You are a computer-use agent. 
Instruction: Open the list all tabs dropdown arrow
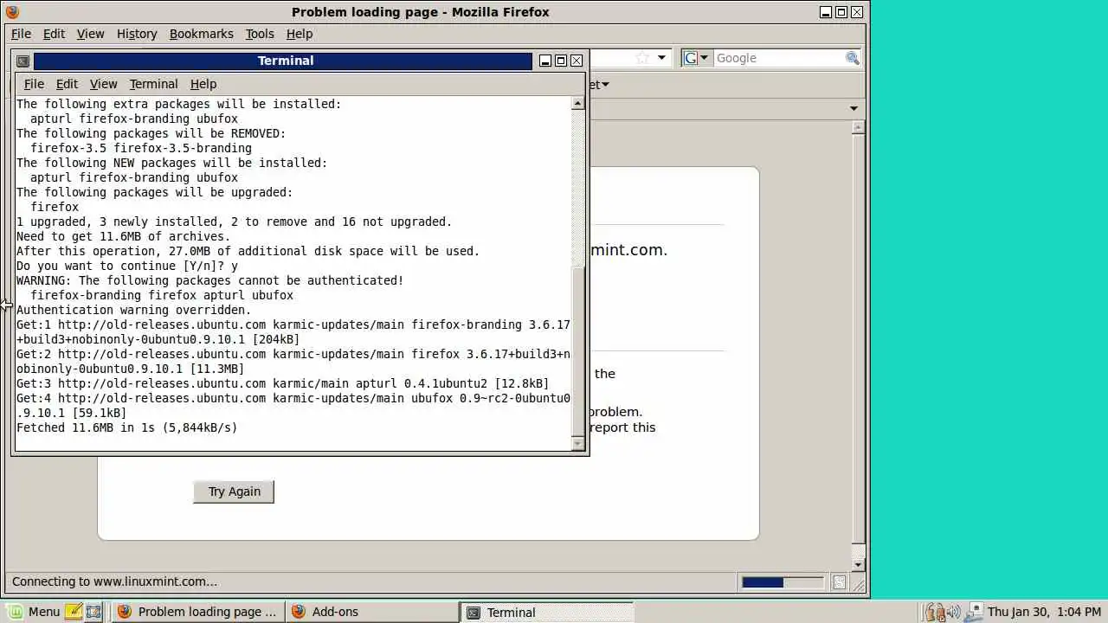click(854, 109)
